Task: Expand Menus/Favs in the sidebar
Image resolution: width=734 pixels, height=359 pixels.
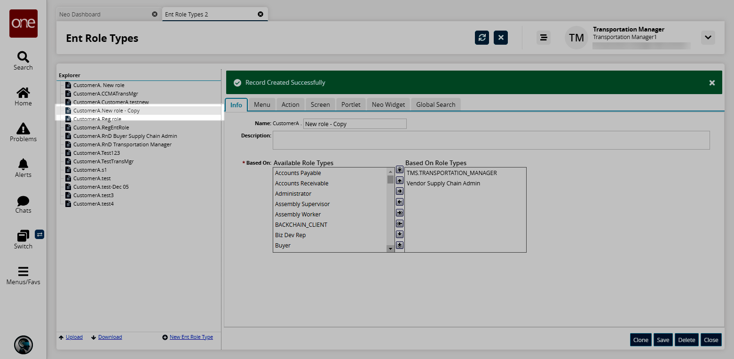Action: pos(23,275)
